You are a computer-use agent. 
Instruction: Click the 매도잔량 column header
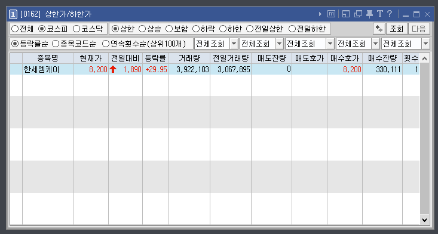coord(271,59)
